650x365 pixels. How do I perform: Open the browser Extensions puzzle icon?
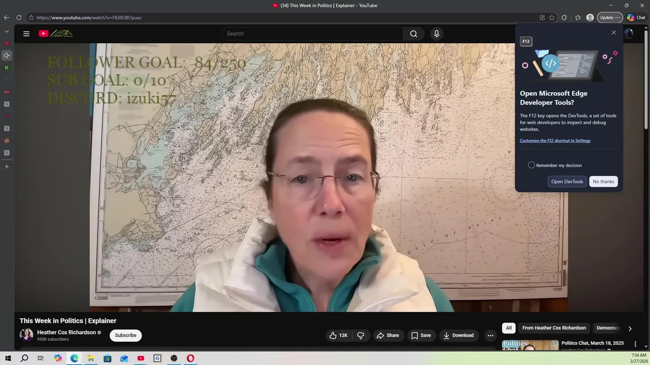pyautogui.click(x=564, y=18)
